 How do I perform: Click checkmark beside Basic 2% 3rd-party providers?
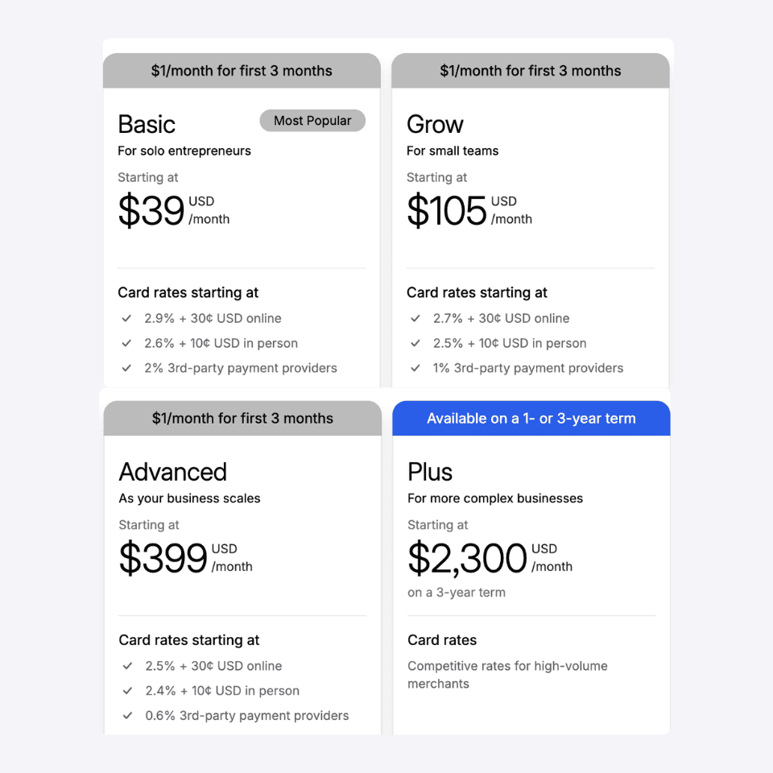coord(126,368)
